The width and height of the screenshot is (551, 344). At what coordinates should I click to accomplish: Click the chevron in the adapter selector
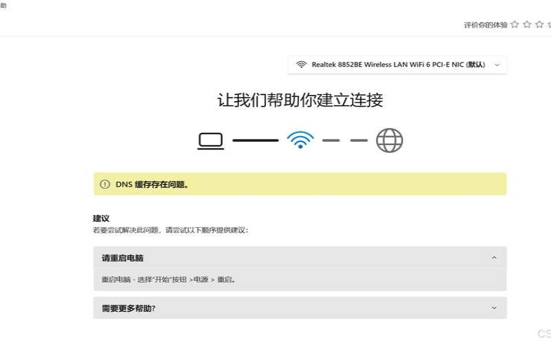497,65
